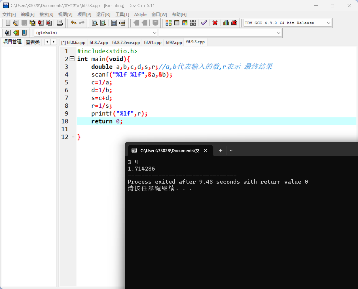
Task: Click the Save All toolbar icon
Action: click(33, 23)
